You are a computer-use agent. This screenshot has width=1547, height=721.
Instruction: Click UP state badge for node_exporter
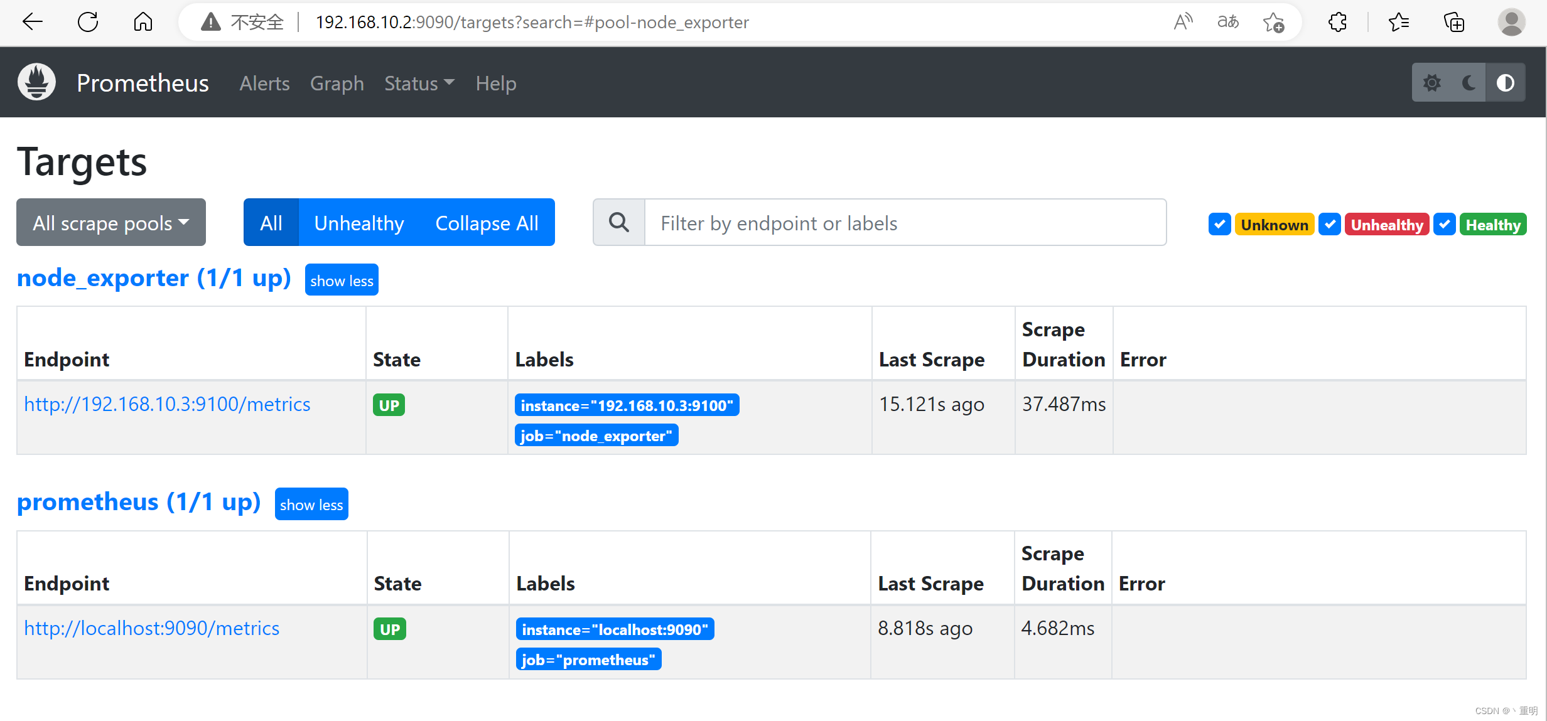[389, 405]
